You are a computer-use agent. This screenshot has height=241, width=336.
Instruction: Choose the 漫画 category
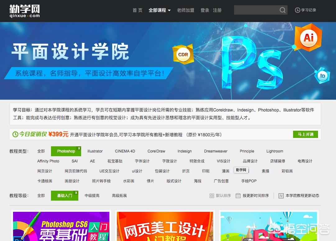pos(226,171)
